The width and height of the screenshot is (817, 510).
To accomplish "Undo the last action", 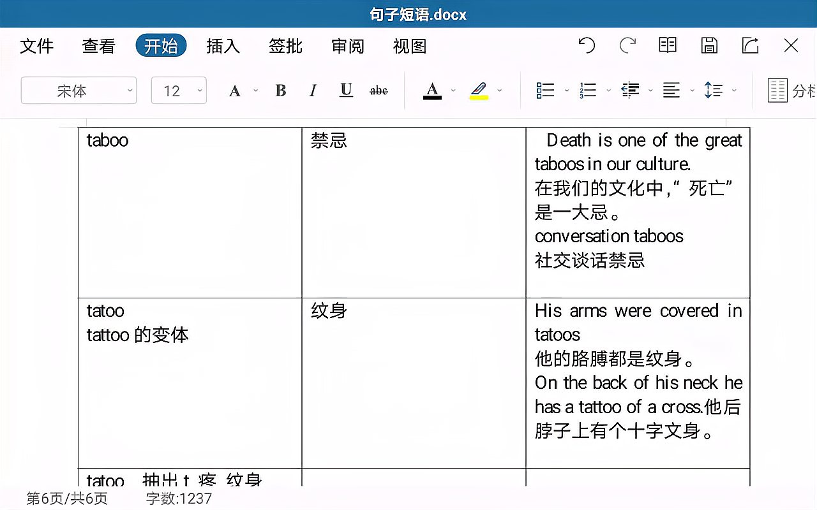I will 587,45.
